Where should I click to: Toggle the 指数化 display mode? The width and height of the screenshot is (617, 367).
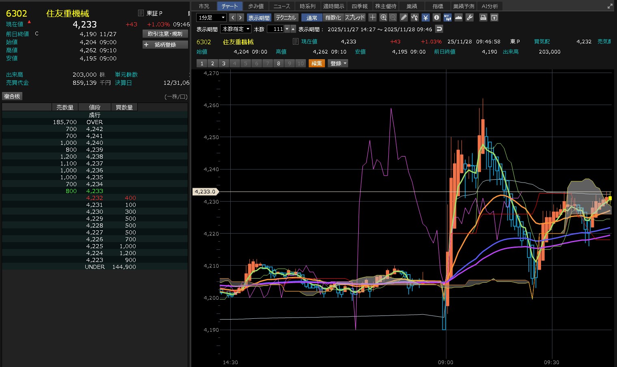[333, 17]
